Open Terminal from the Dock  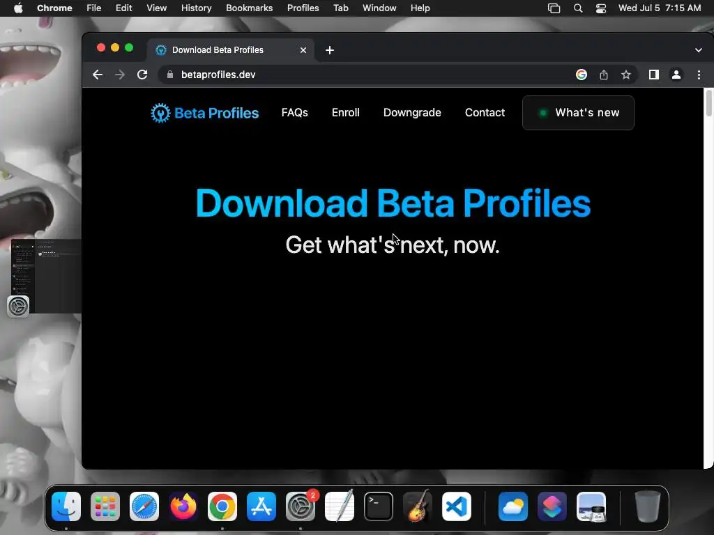(379, 506)
